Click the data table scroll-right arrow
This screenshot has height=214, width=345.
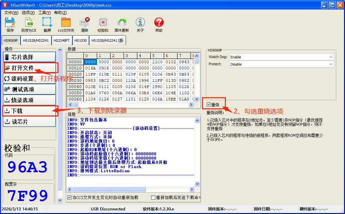coord(191,104)
